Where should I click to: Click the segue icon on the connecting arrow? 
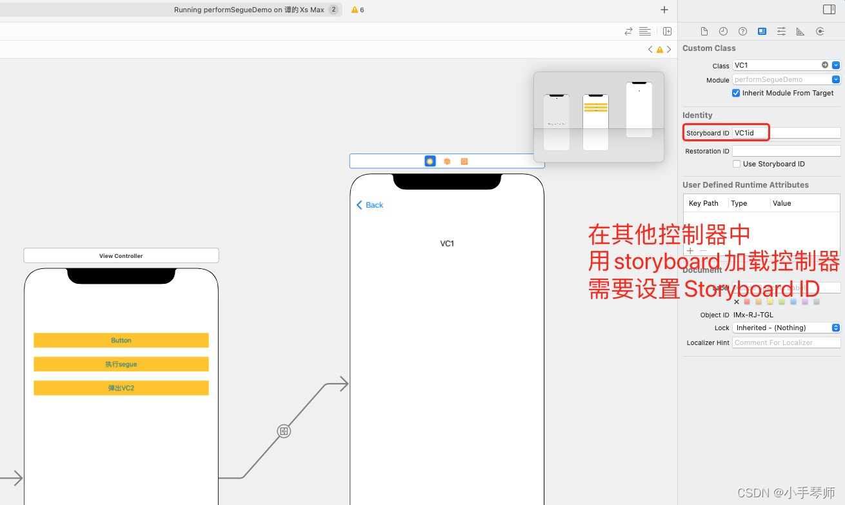(x=284, y=431)
